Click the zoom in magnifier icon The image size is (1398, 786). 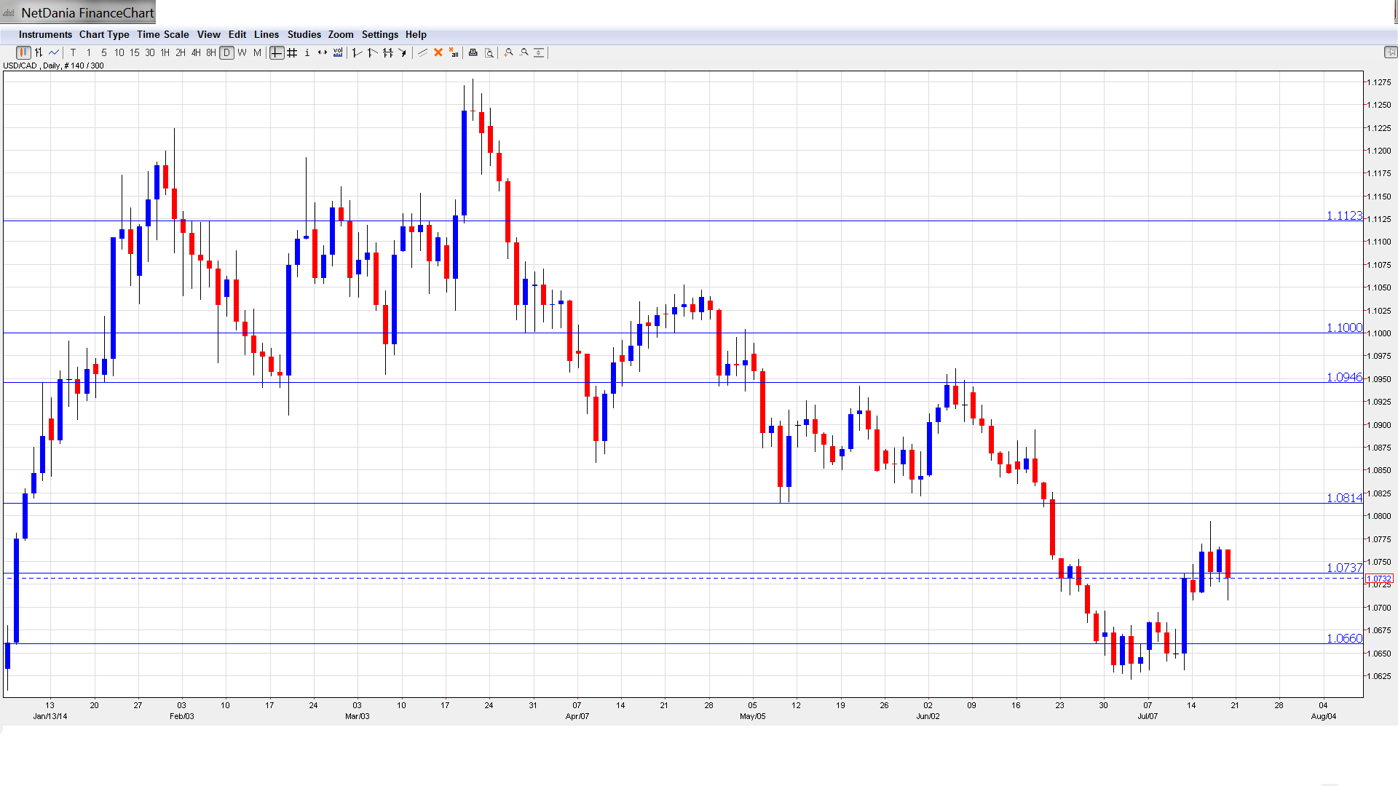click(509, 52)
